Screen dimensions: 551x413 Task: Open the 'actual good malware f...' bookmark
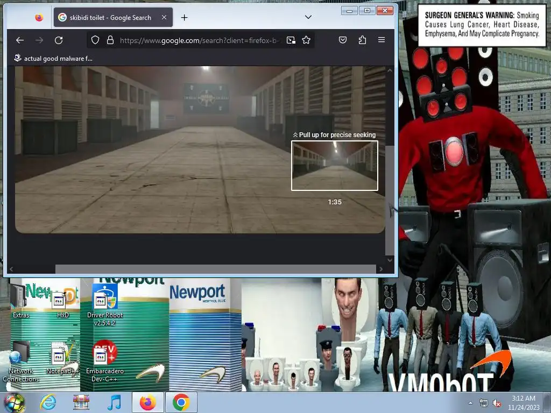point(53,58)
